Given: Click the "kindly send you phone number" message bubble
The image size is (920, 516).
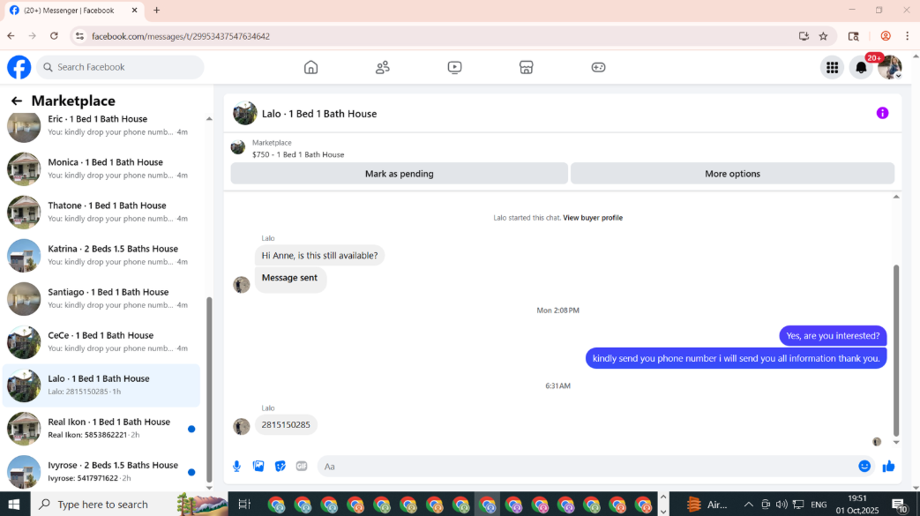Looking at the screenshot, I should [736, 358].
